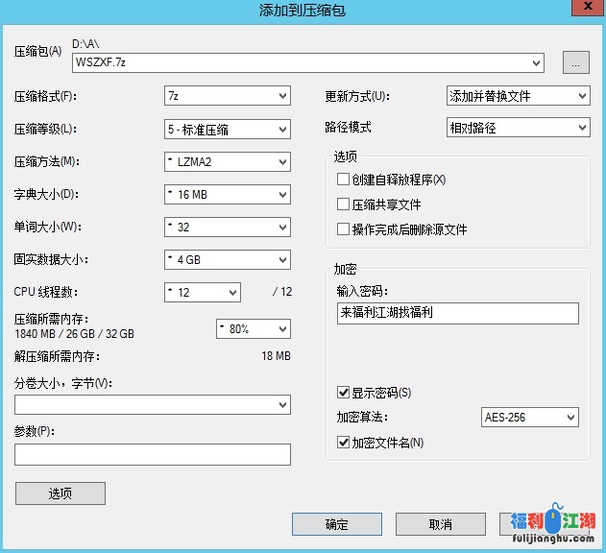Open the 80% memory usage dropdown
Image resolution: width=606 pixels, height=553 pixels.
point(253,329)
